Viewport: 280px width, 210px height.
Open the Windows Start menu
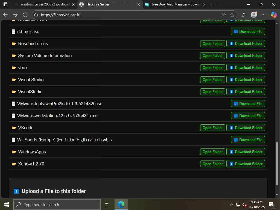(7, 205)
